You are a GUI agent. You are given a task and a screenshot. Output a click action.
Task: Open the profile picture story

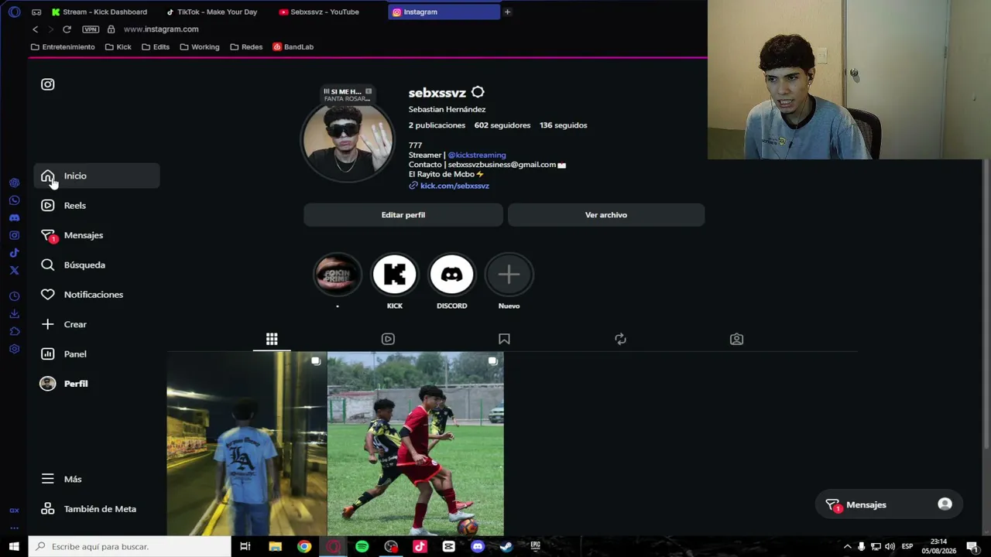click(348, 142)
